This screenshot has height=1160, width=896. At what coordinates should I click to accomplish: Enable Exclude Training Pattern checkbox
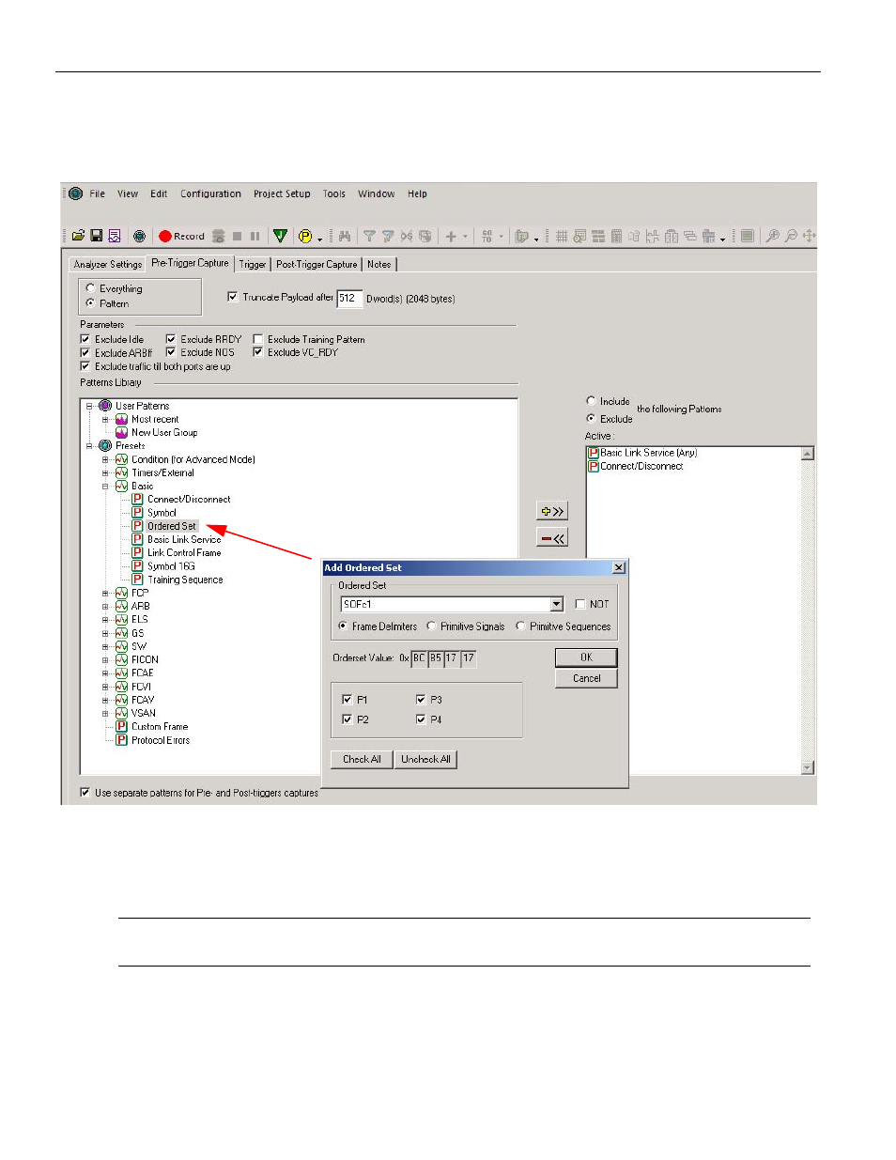tap(257, 339)
